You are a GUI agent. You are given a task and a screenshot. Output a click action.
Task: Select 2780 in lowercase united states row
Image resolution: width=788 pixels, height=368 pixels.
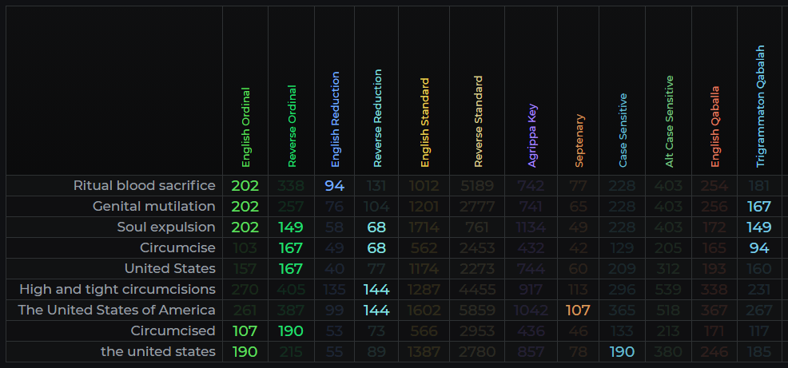coord(477,352)
